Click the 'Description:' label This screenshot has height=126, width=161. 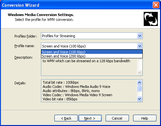(x=24, y=57)
